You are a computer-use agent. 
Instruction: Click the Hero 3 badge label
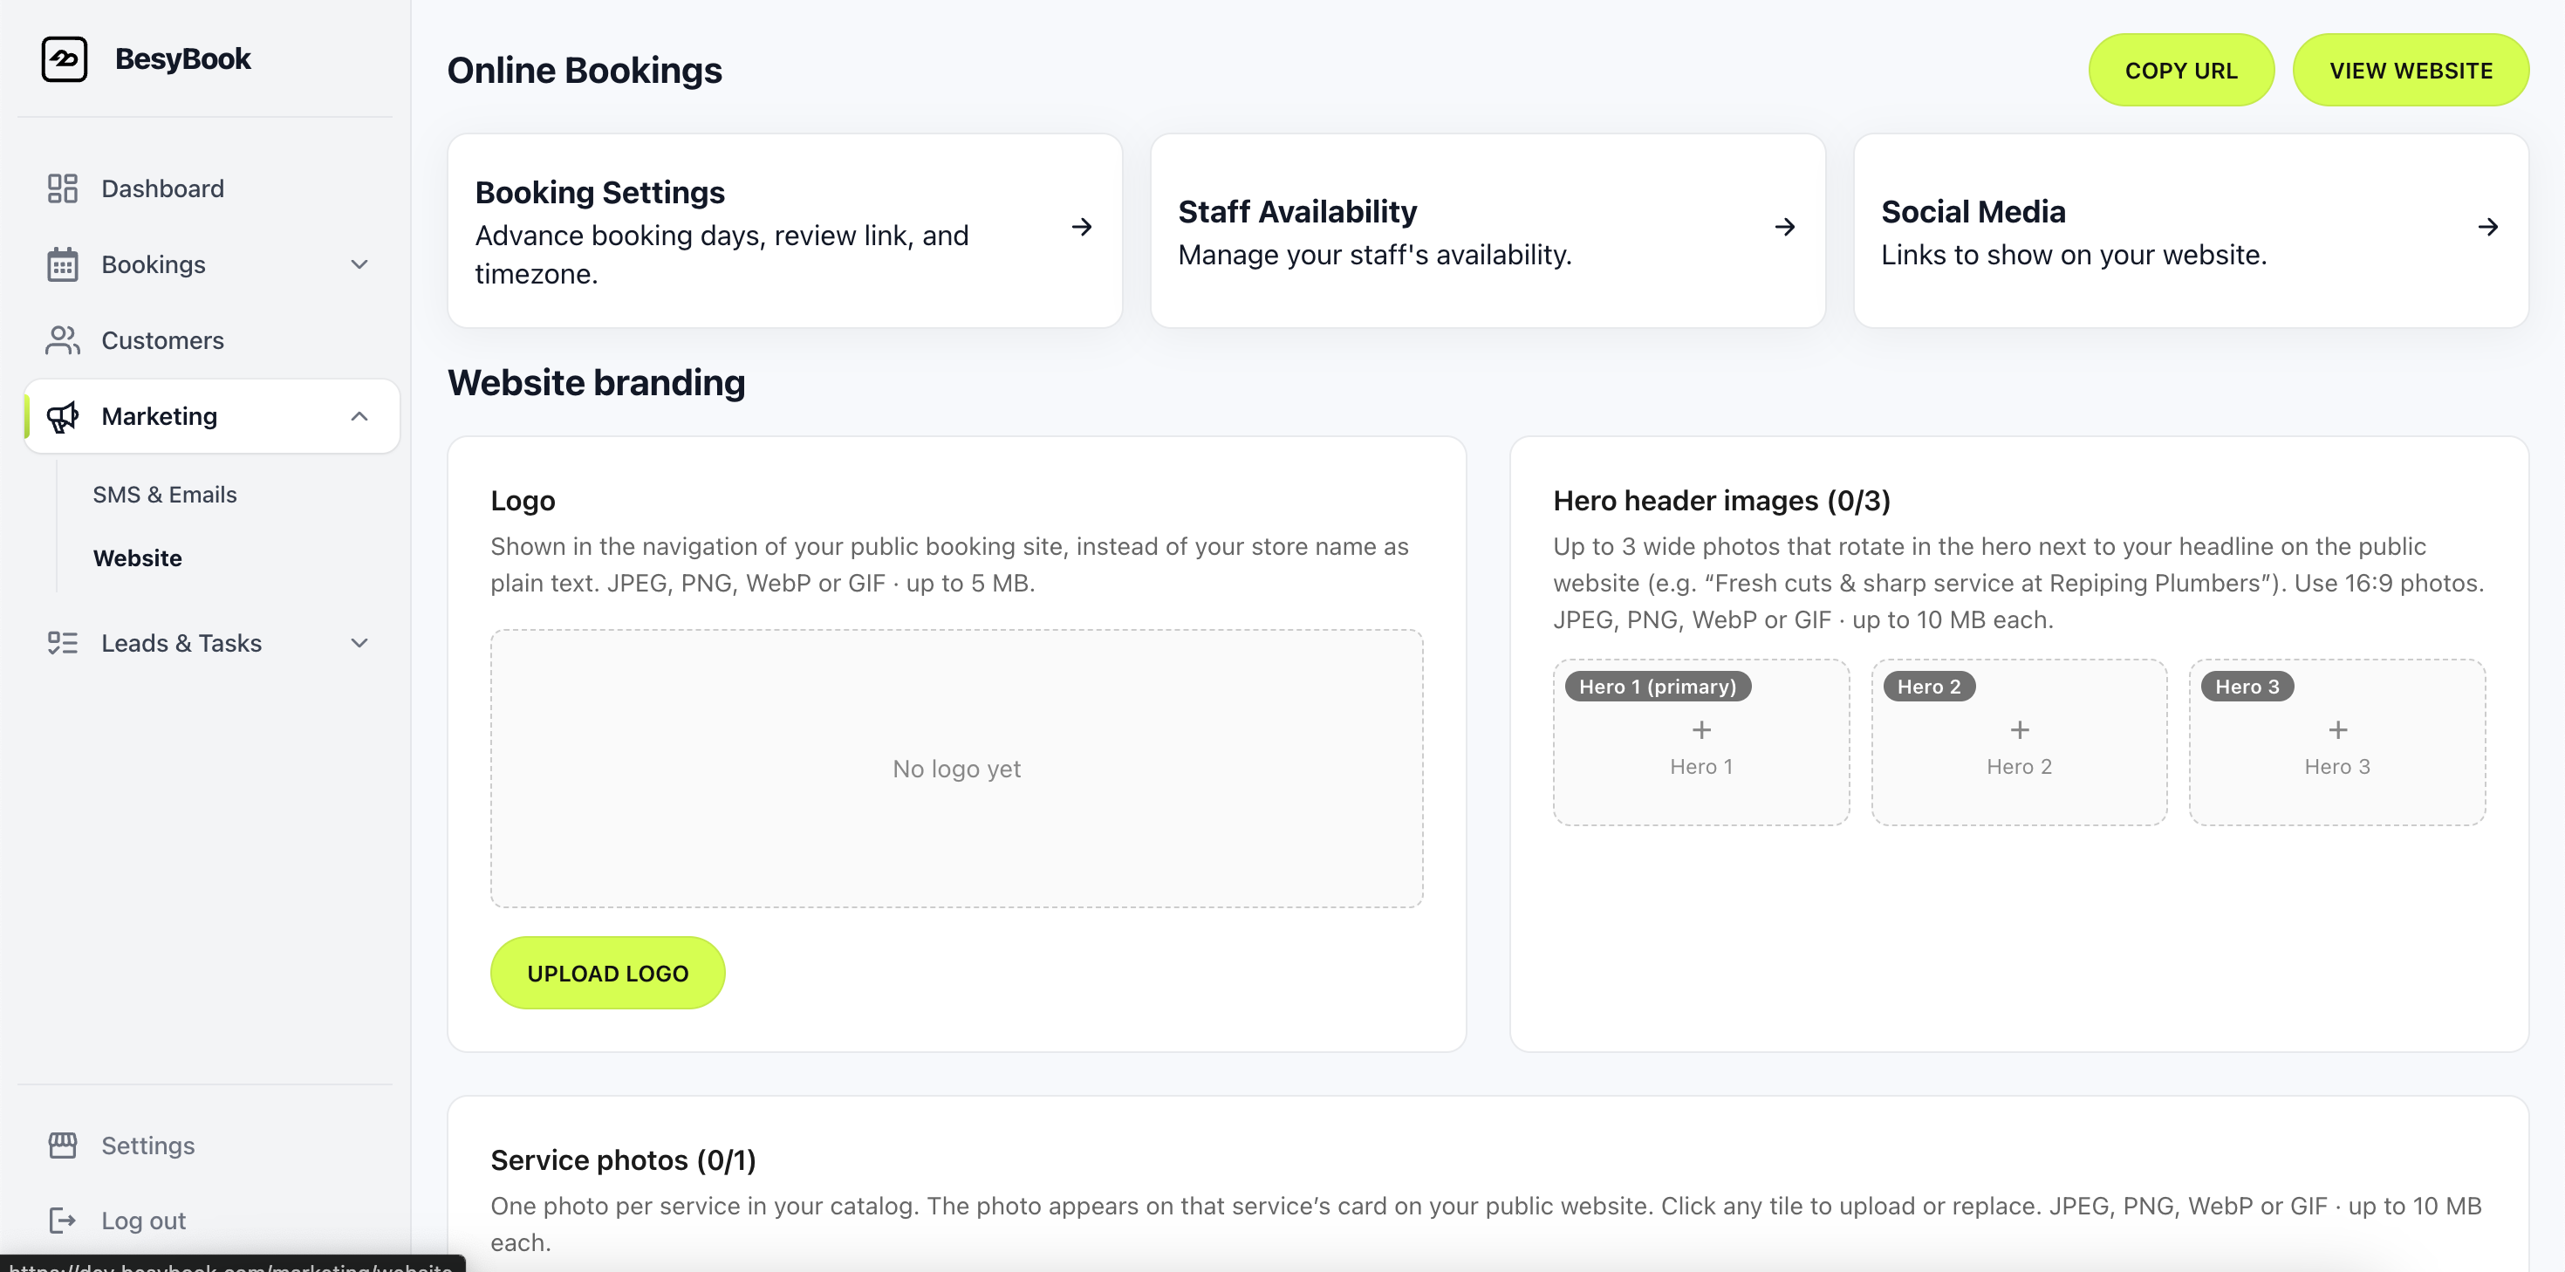click(x=2247, y=687)
